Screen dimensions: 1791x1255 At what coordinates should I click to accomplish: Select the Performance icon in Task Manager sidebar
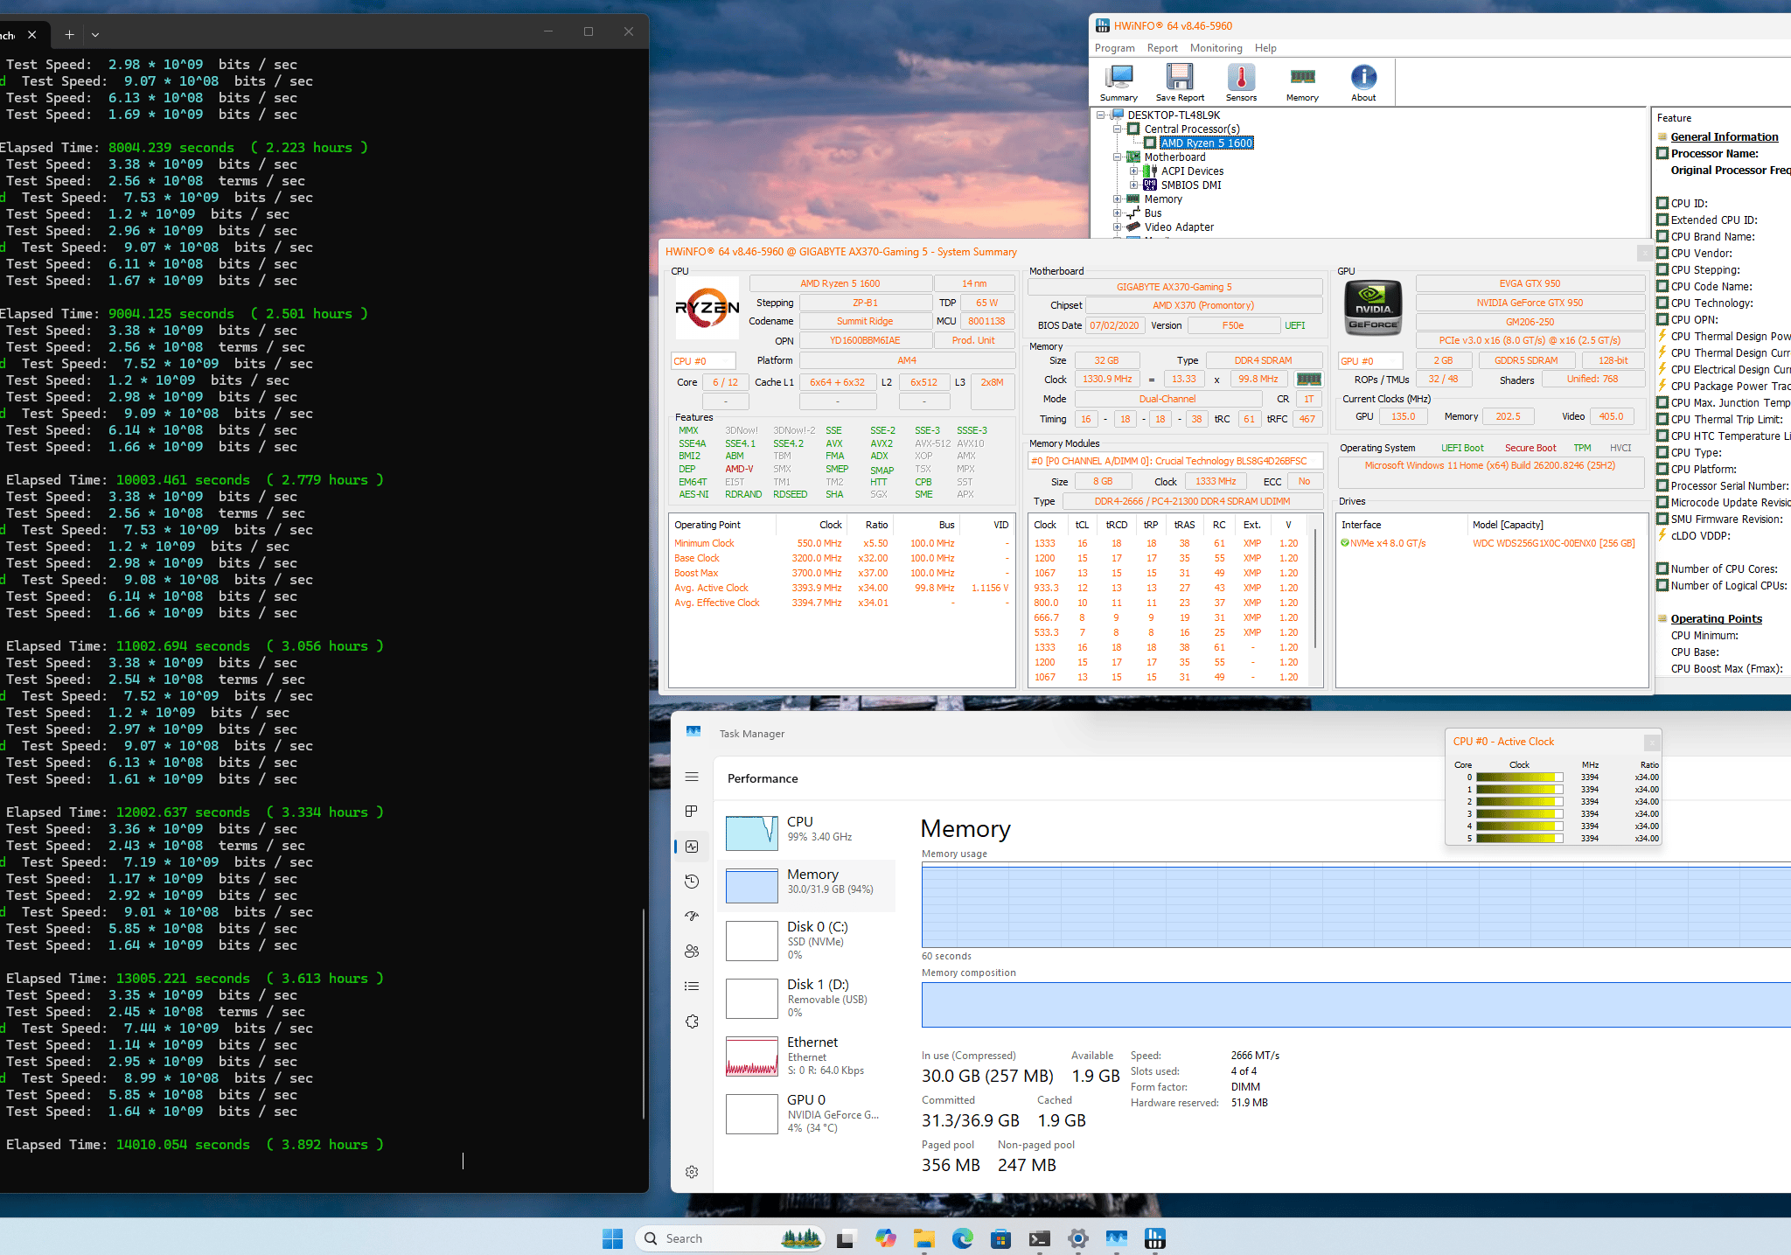[x=692, y=847]
